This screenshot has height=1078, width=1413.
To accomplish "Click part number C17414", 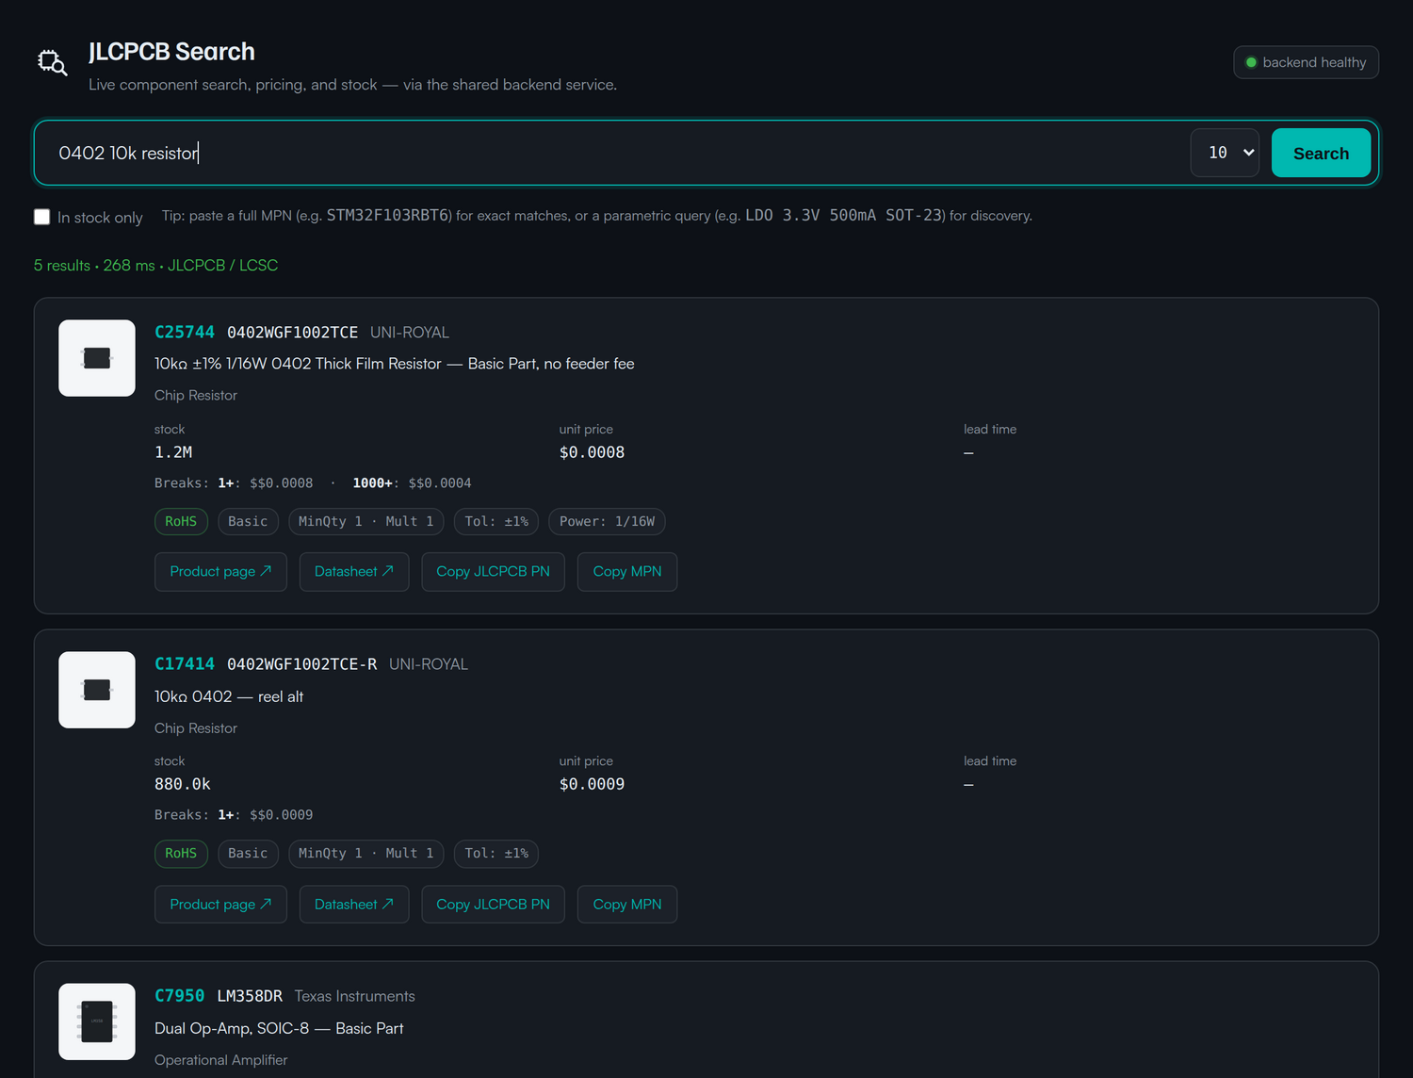I will pos(185,663).
